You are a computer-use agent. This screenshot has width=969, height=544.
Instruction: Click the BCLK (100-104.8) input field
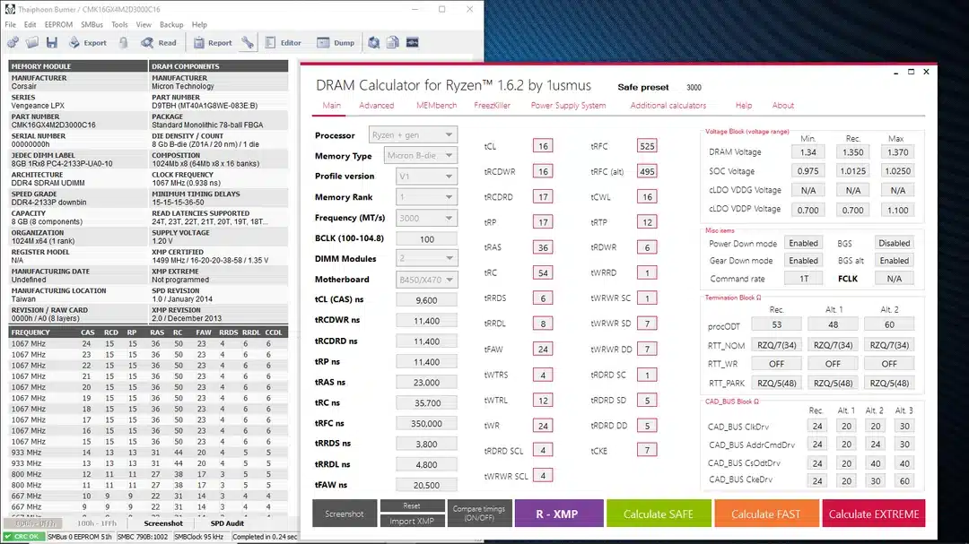click(426, 239)
